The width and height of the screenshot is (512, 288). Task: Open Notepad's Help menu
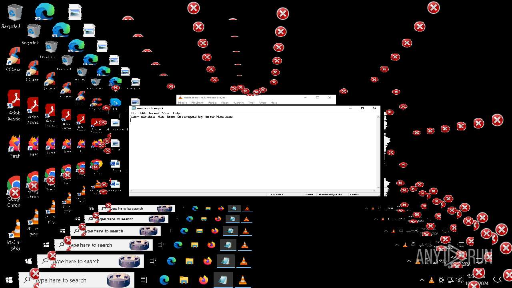pyautogui.click(x=176, y=113)
